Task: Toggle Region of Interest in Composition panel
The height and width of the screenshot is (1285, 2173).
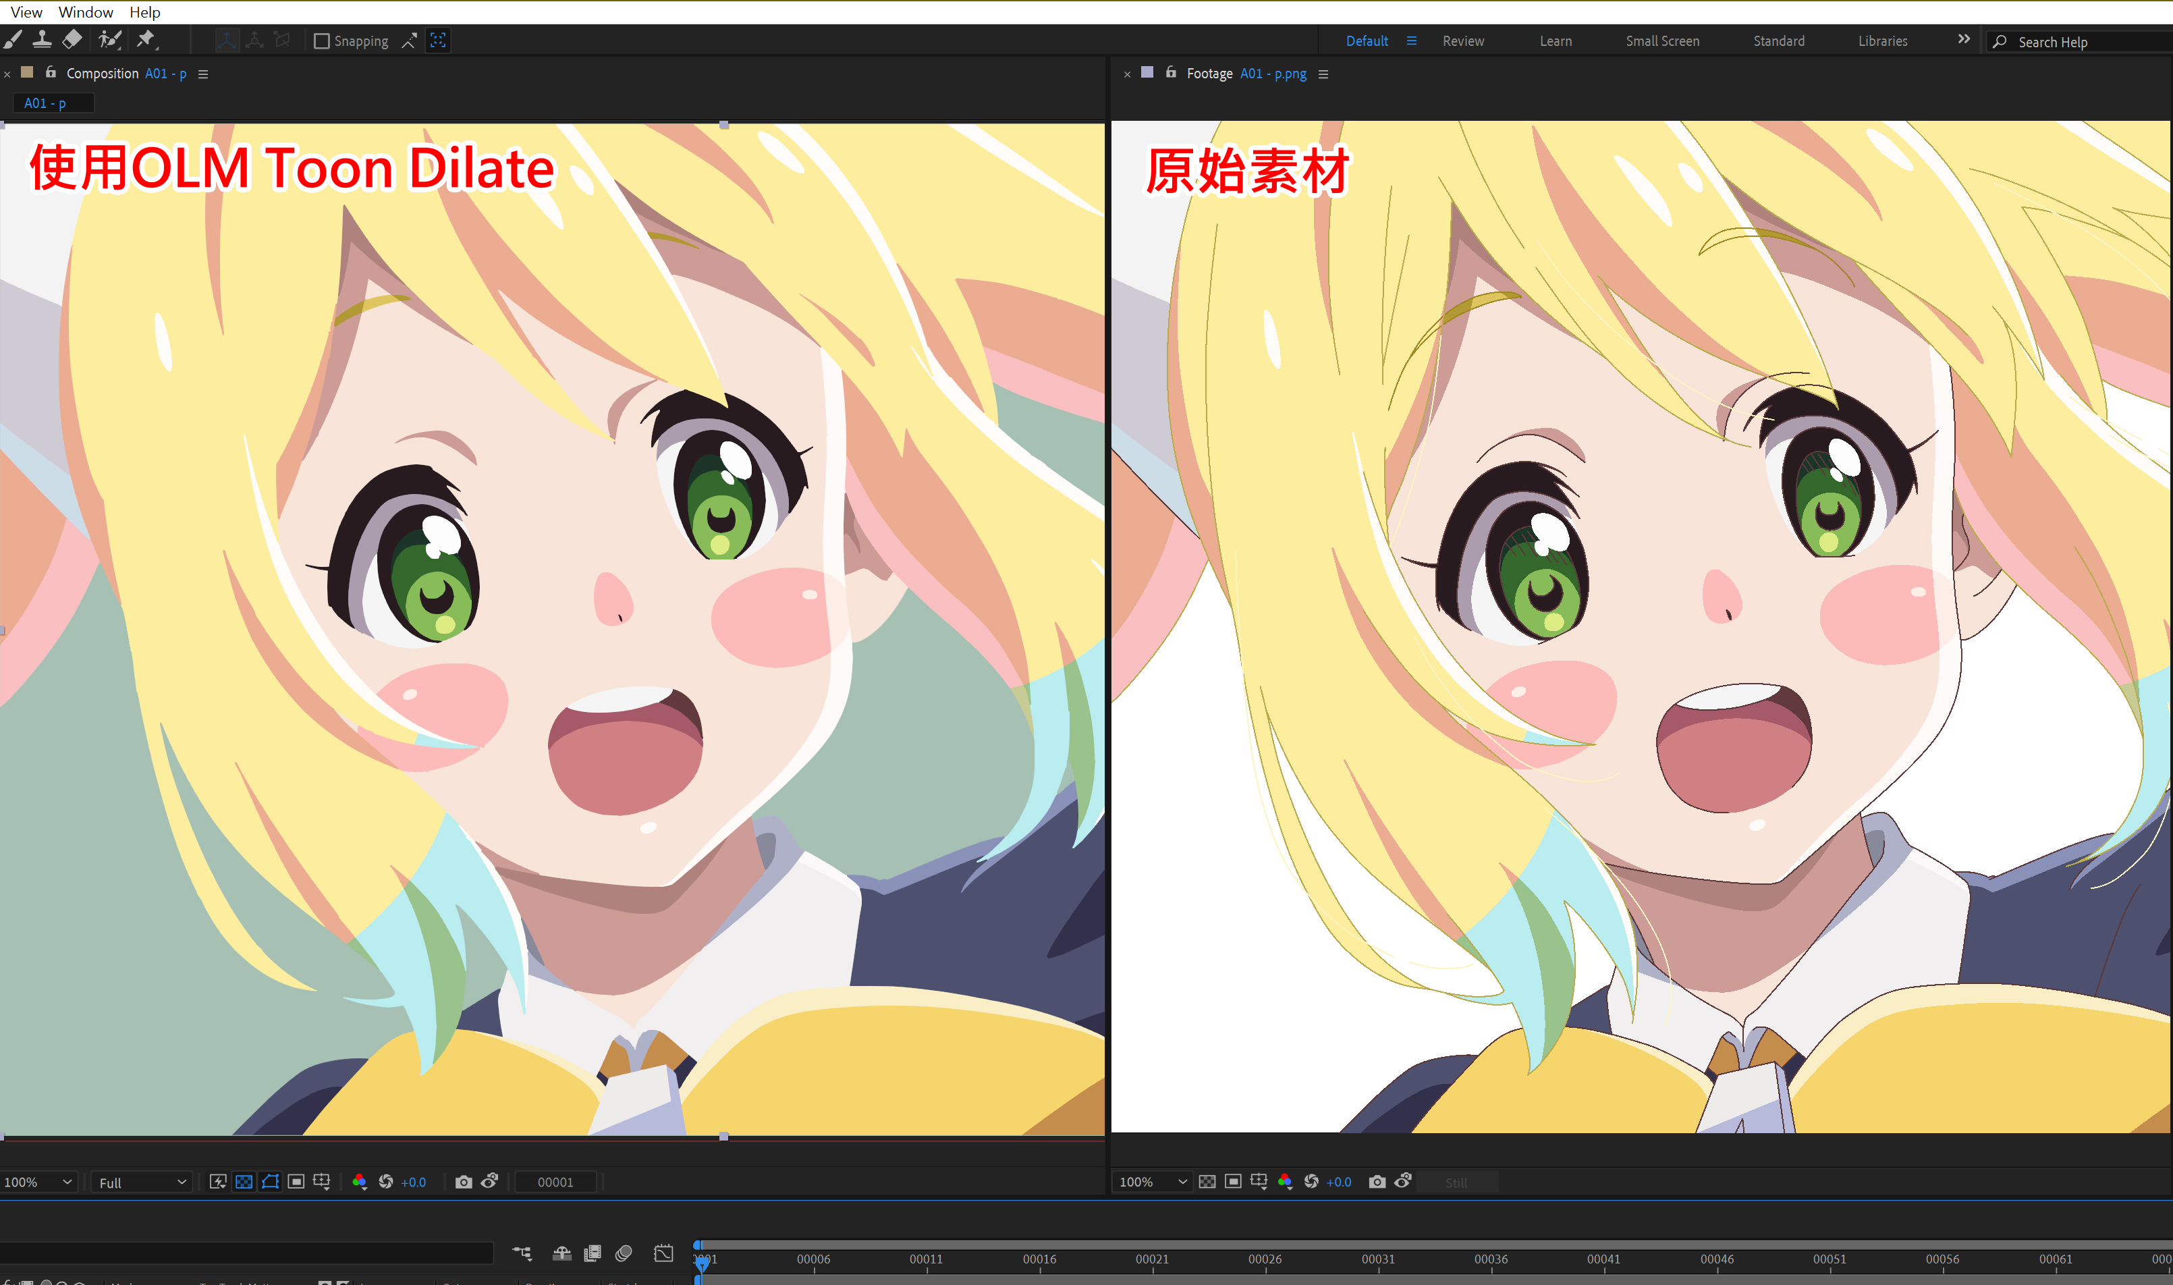Action: [296, 1181]
